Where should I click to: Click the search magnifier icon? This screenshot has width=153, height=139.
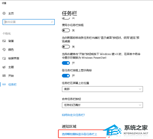click(x=52, y=22)
